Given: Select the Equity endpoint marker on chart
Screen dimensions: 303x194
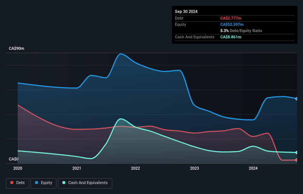Looking at the screenshot, I should tap(297, 99).
